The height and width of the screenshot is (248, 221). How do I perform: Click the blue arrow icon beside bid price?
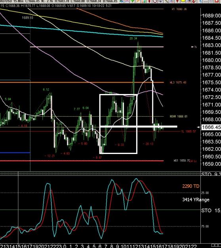tap(121, 1)
